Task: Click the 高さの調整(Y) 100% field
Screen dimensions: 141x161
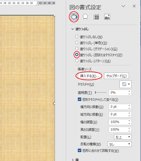Action: pyautogui.click(x=118, y=130)
